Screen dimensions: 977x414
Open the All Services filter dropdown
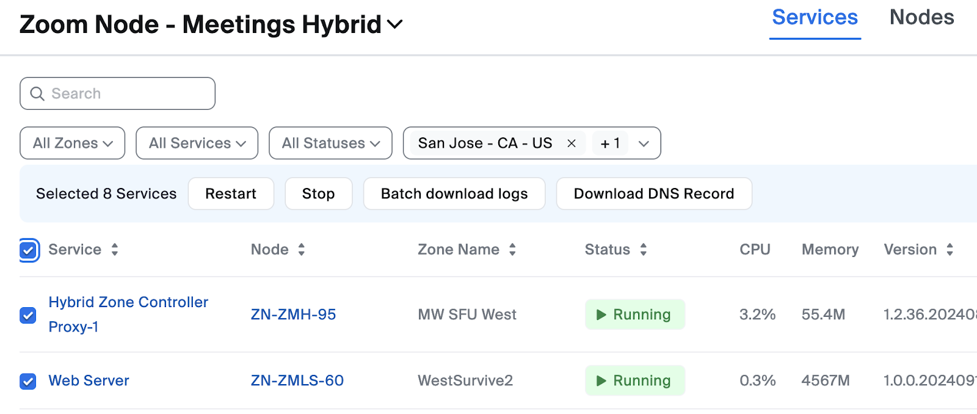coord(197,143)
